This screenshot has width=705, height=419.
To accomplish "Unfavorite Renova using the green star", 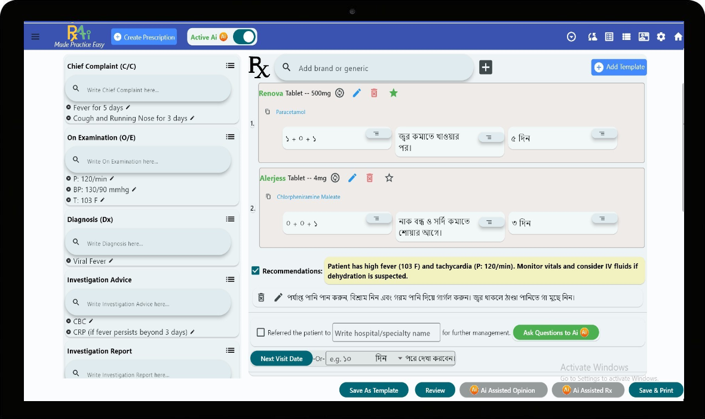I will tap(393, 93).
